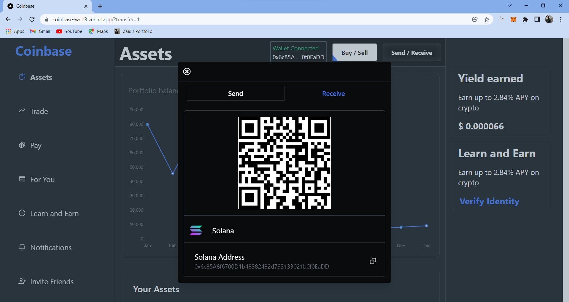Open the Gmail bookmark
The image size is (569, 302).
[x=40, y=31]
